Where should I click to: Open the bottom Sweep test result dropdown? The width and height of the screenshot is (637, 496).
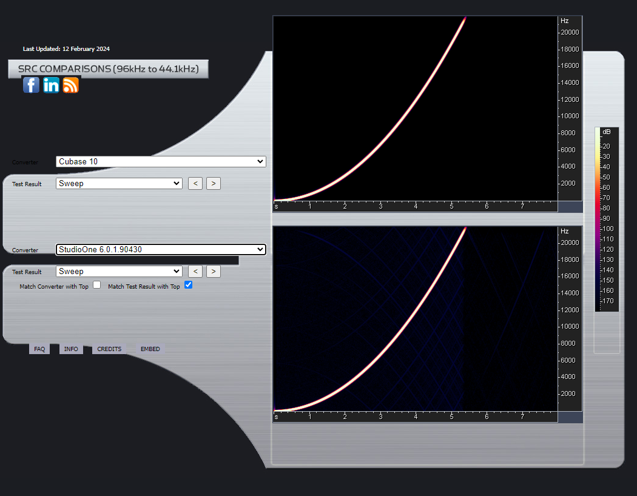click(x=119, y=272)
